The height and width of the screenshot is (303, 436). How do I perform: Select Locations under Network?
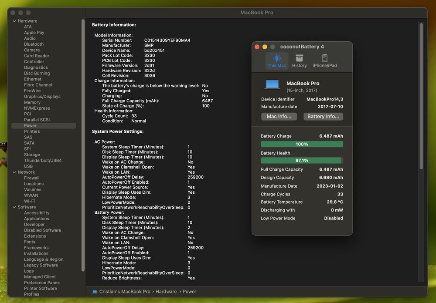click(x=34, y=184)
